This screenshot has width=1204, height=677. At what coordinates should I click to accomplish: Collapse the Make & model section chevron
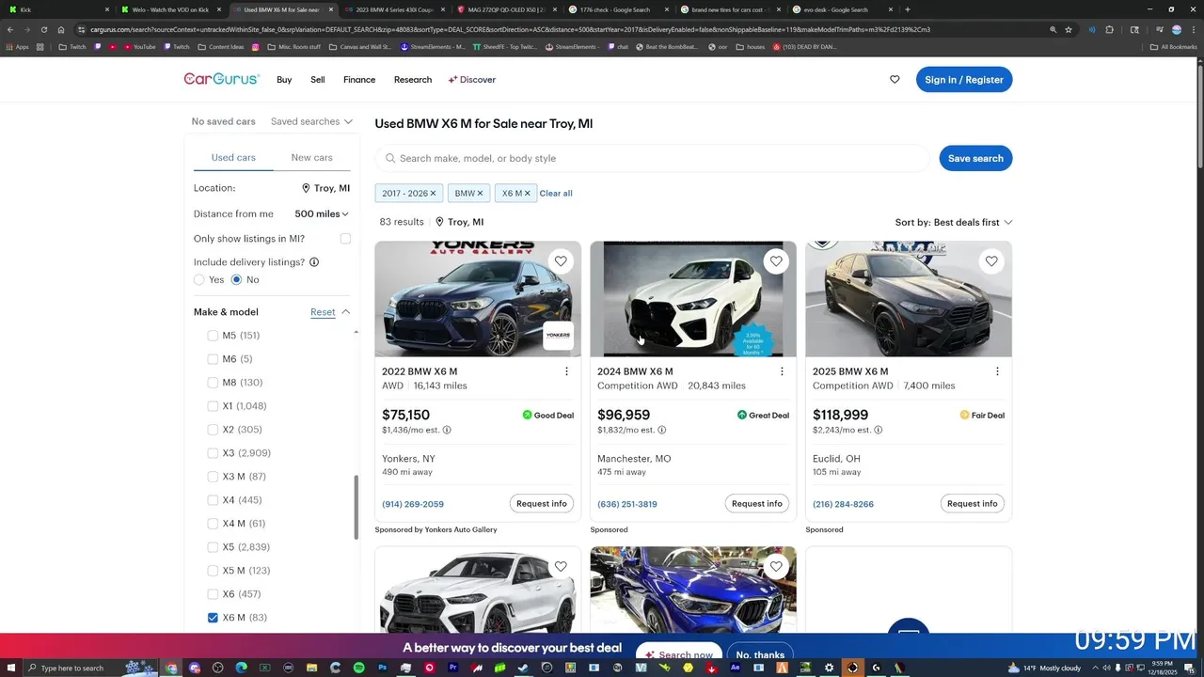click(x=345, y=312)
